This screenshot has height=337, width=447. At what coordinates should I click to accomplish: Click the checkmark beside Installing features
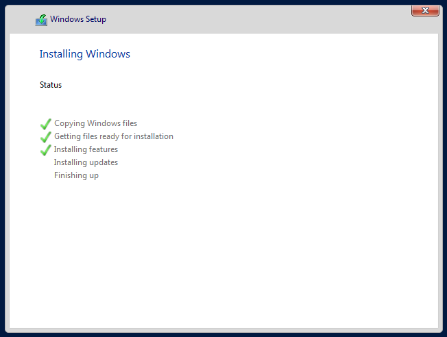tap(46, 150)
